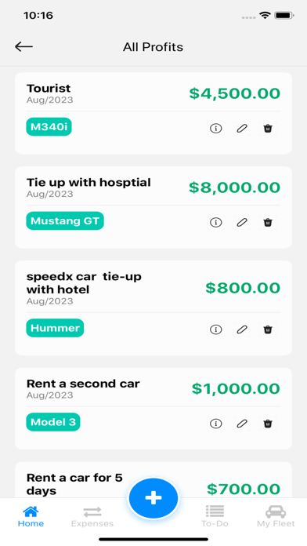Go to the My Fleet tab
The height and width of the screenshot is (546, 307).
[x=276, y=517]
